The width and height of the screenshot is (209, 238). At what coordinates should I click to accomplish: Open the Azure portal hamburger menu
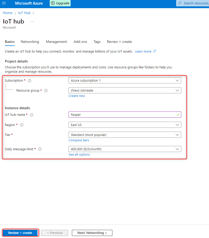pyautogui.click(x=4, y=3)
